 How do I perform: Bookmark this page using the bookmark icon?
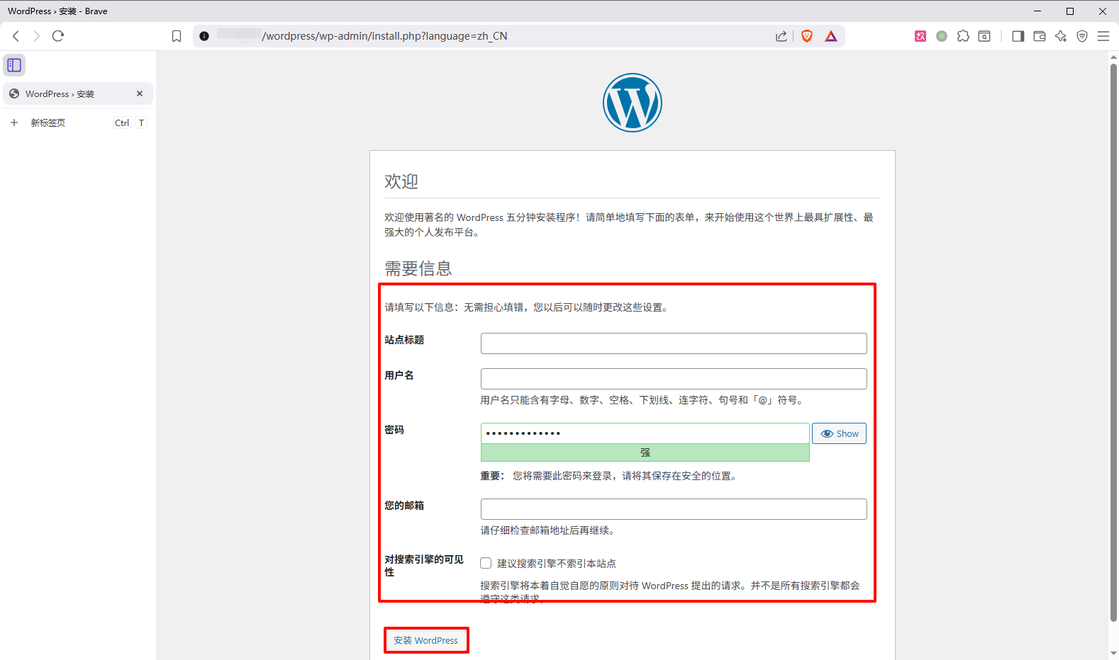coord(177,36)
